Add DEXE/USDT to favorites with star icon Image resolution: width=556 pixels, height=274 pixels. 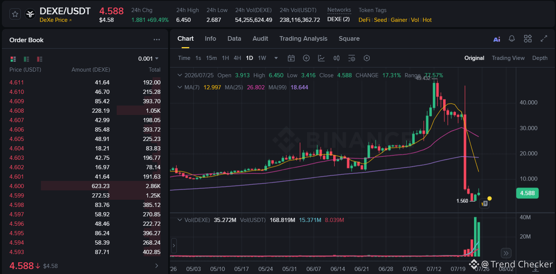[x=15, y=14]
